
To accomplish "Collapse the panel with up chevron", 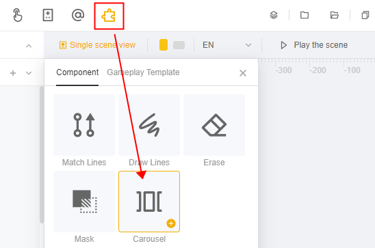I will pyautogui.click(x=29, y=46).
